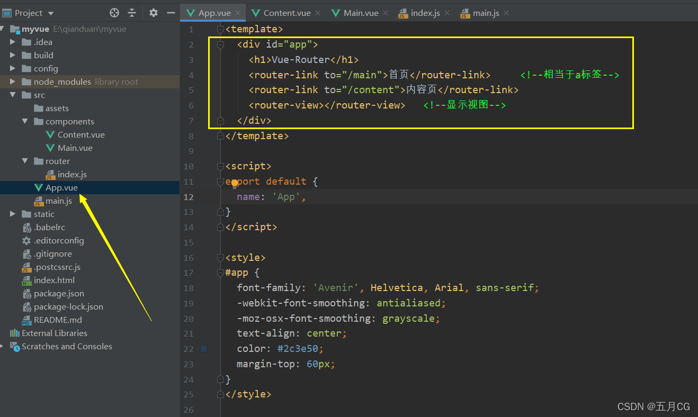Select .editorconfig file
Screen dimensions: 698x417
(59, 241)
